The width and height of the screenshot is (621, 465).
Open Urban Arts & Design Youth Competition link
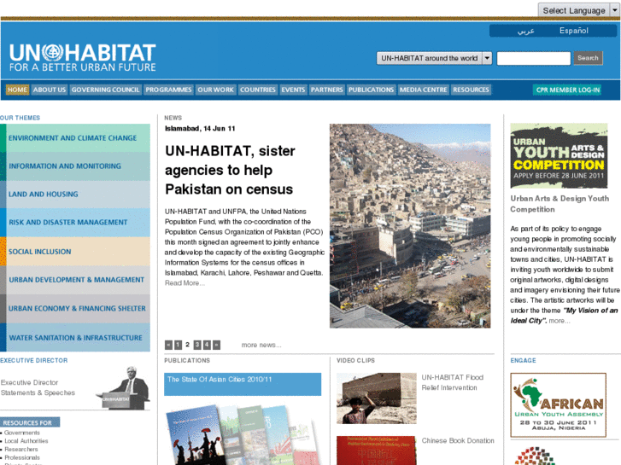(x=559, y=204)
